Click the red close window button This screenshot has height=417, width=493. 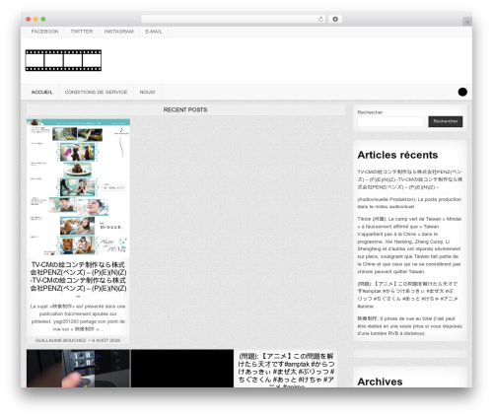click(29, 19)
